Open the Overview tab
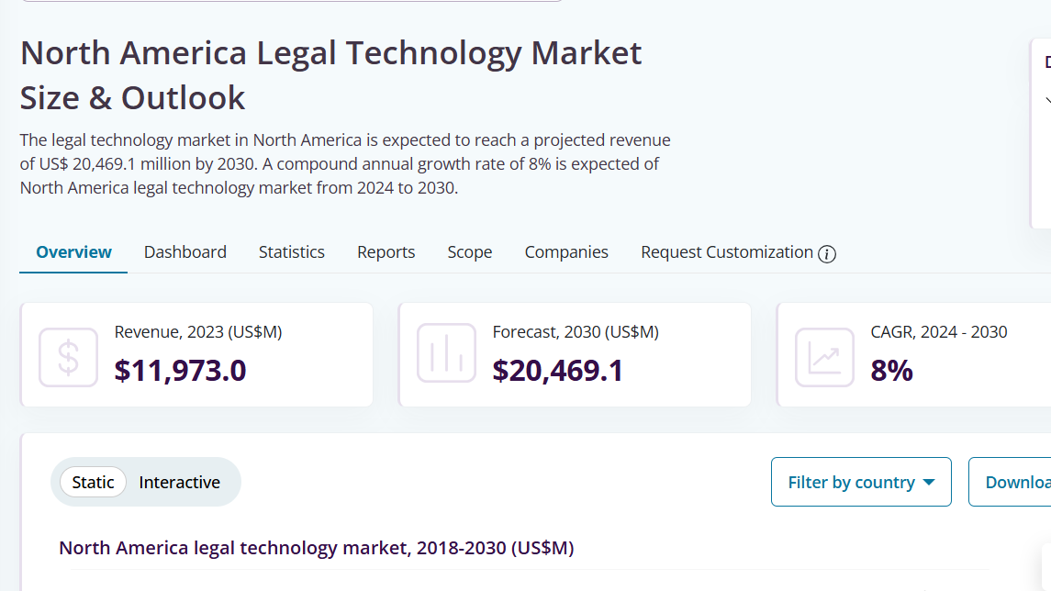1051x591 pixels. click(73, 252)
